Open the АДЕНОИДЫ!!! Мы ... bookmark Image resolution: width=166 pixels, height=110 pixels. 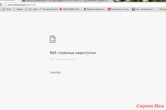[x=70, y=9]
